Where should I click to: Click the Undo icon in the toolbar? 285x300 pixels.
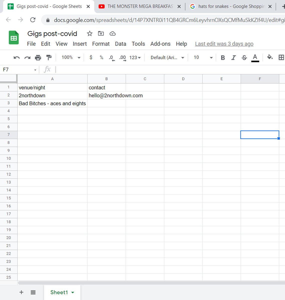16,57
